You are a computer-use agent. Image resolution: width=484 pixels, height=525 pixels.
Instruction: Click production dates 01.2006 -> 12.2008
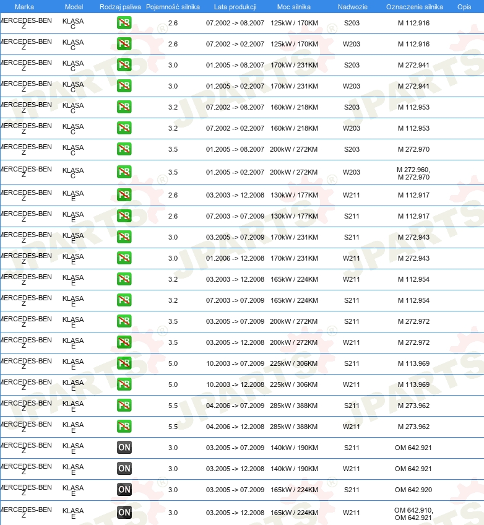pyautogui.click(x=235, y=259)
